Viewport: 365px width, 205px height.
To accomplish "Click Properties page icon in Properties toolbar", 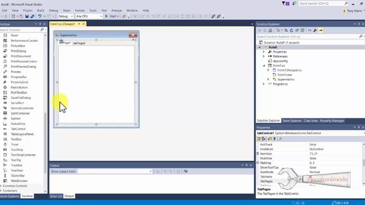I will (270, 139).
